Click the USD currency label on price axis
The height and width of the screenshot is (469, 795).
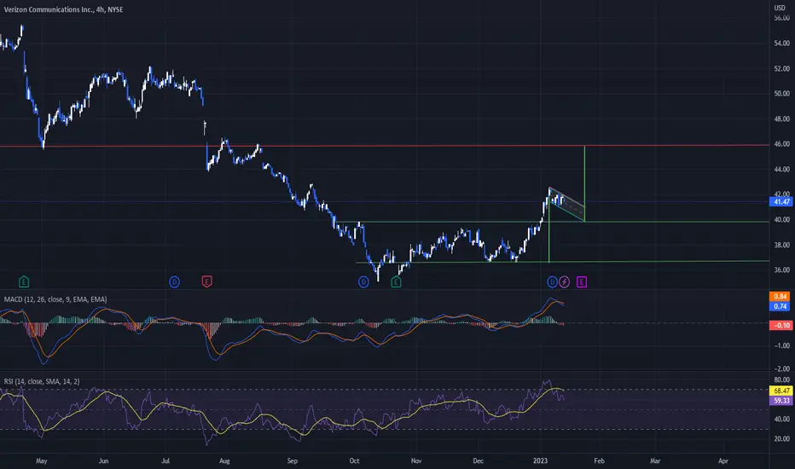[780, 8]
